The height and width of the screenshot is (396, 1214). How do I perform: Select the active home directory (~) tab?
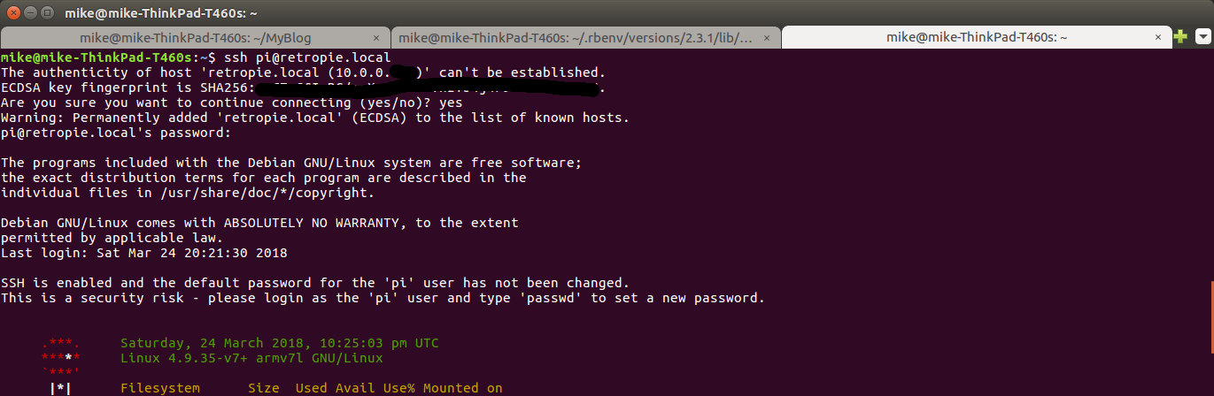[x=976, y=38]
